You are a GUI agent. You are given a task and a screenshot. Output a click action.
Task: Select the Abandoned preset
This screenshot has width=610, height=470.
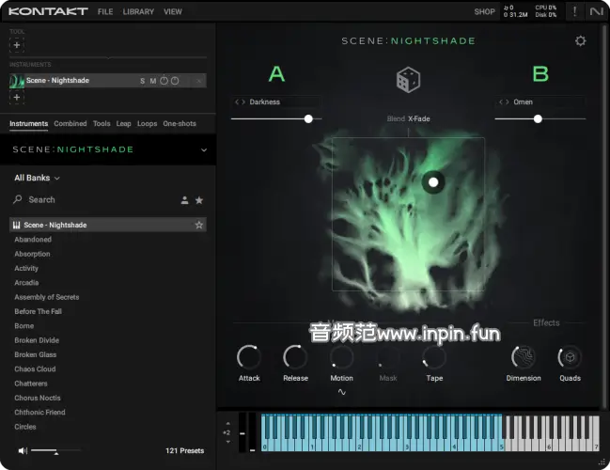coord(33,240)
